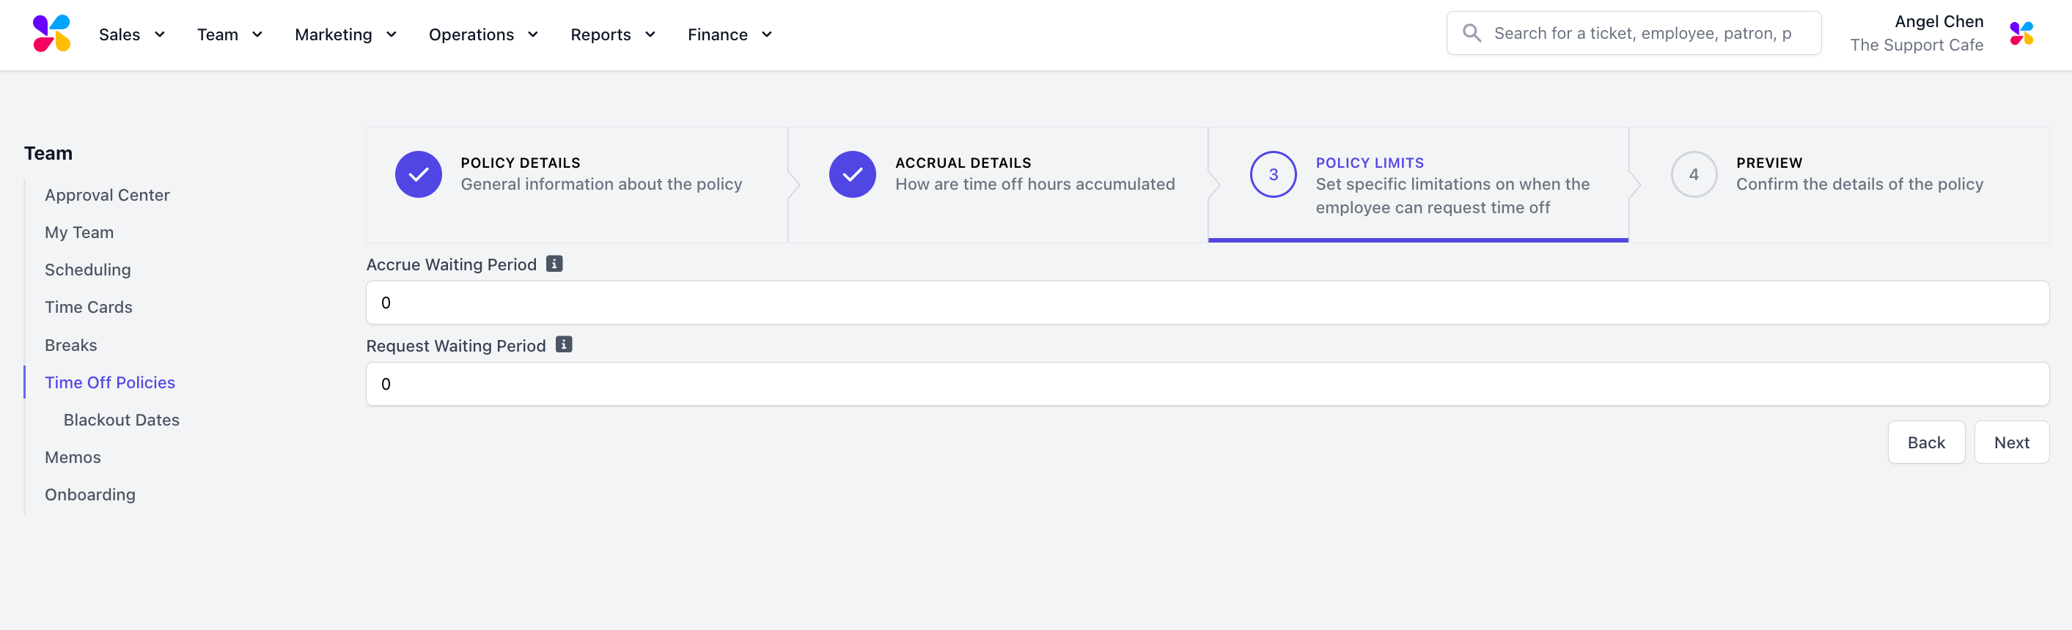Open Approval Center in the sidebar

[107, 196]
